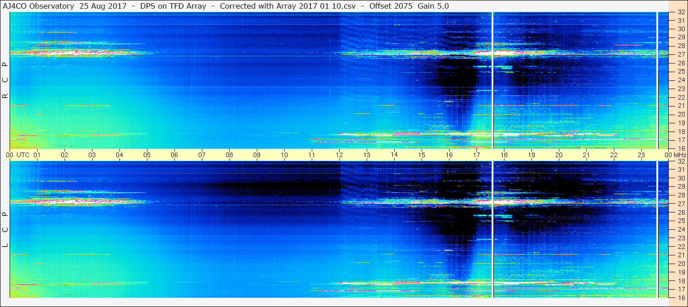
Task: Click the 27 frequency label beside RCP panel
Action: coord(681,54)
